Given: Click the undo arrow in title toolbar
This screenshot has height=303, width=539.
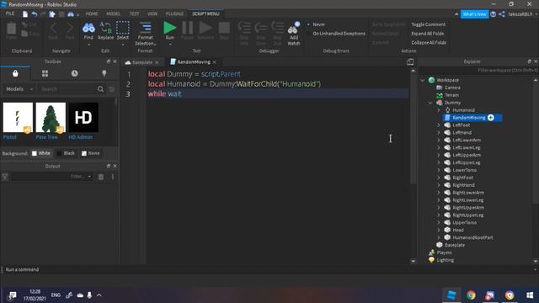Looking at the screenshot, I should coord(35,14).
